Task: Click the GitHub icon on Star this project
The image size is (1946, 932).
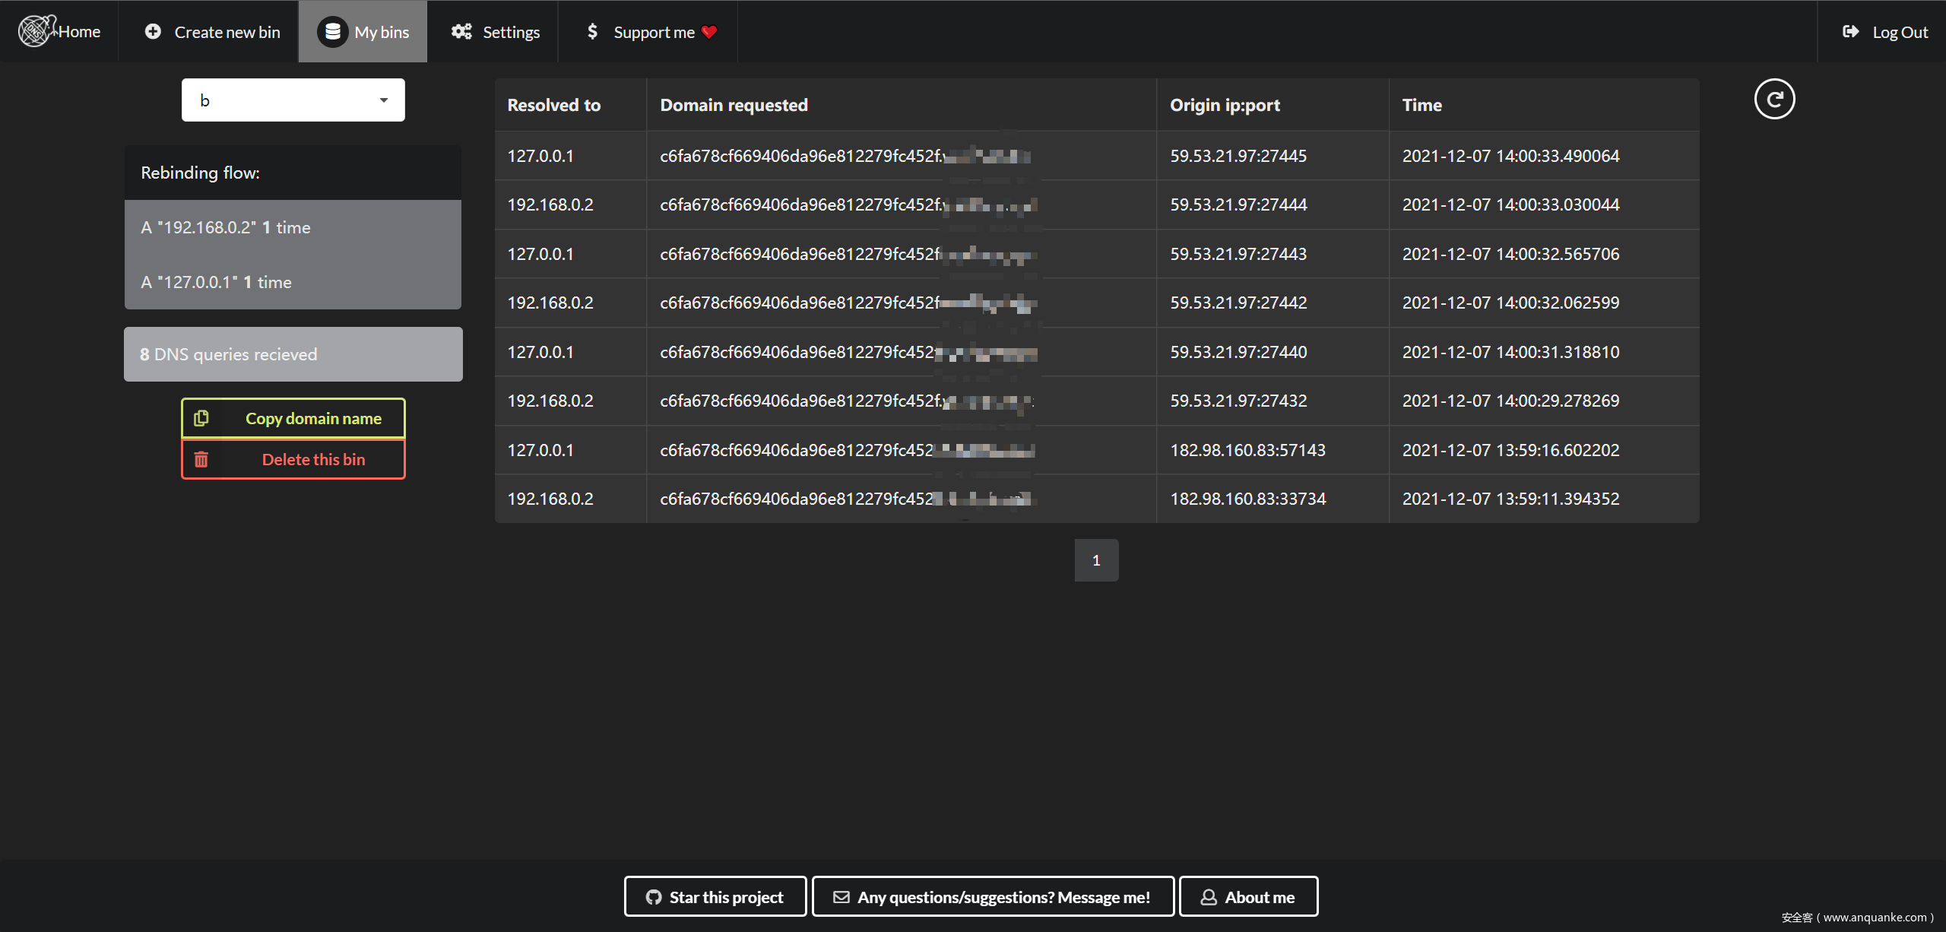Action: pos(654,897)
